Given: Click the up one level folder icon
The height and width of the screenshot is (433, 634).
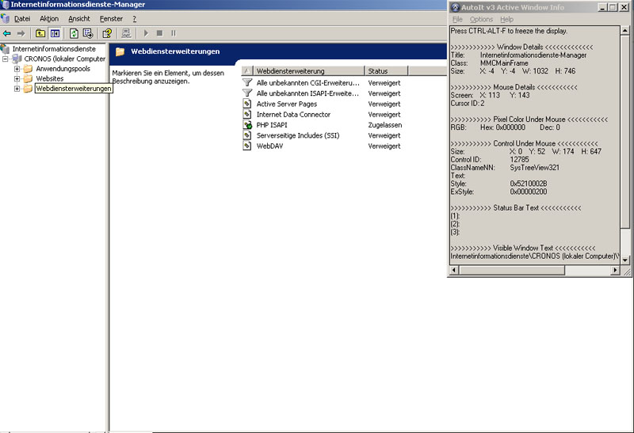Looking at the screenshot, I should tap(40, 33).
